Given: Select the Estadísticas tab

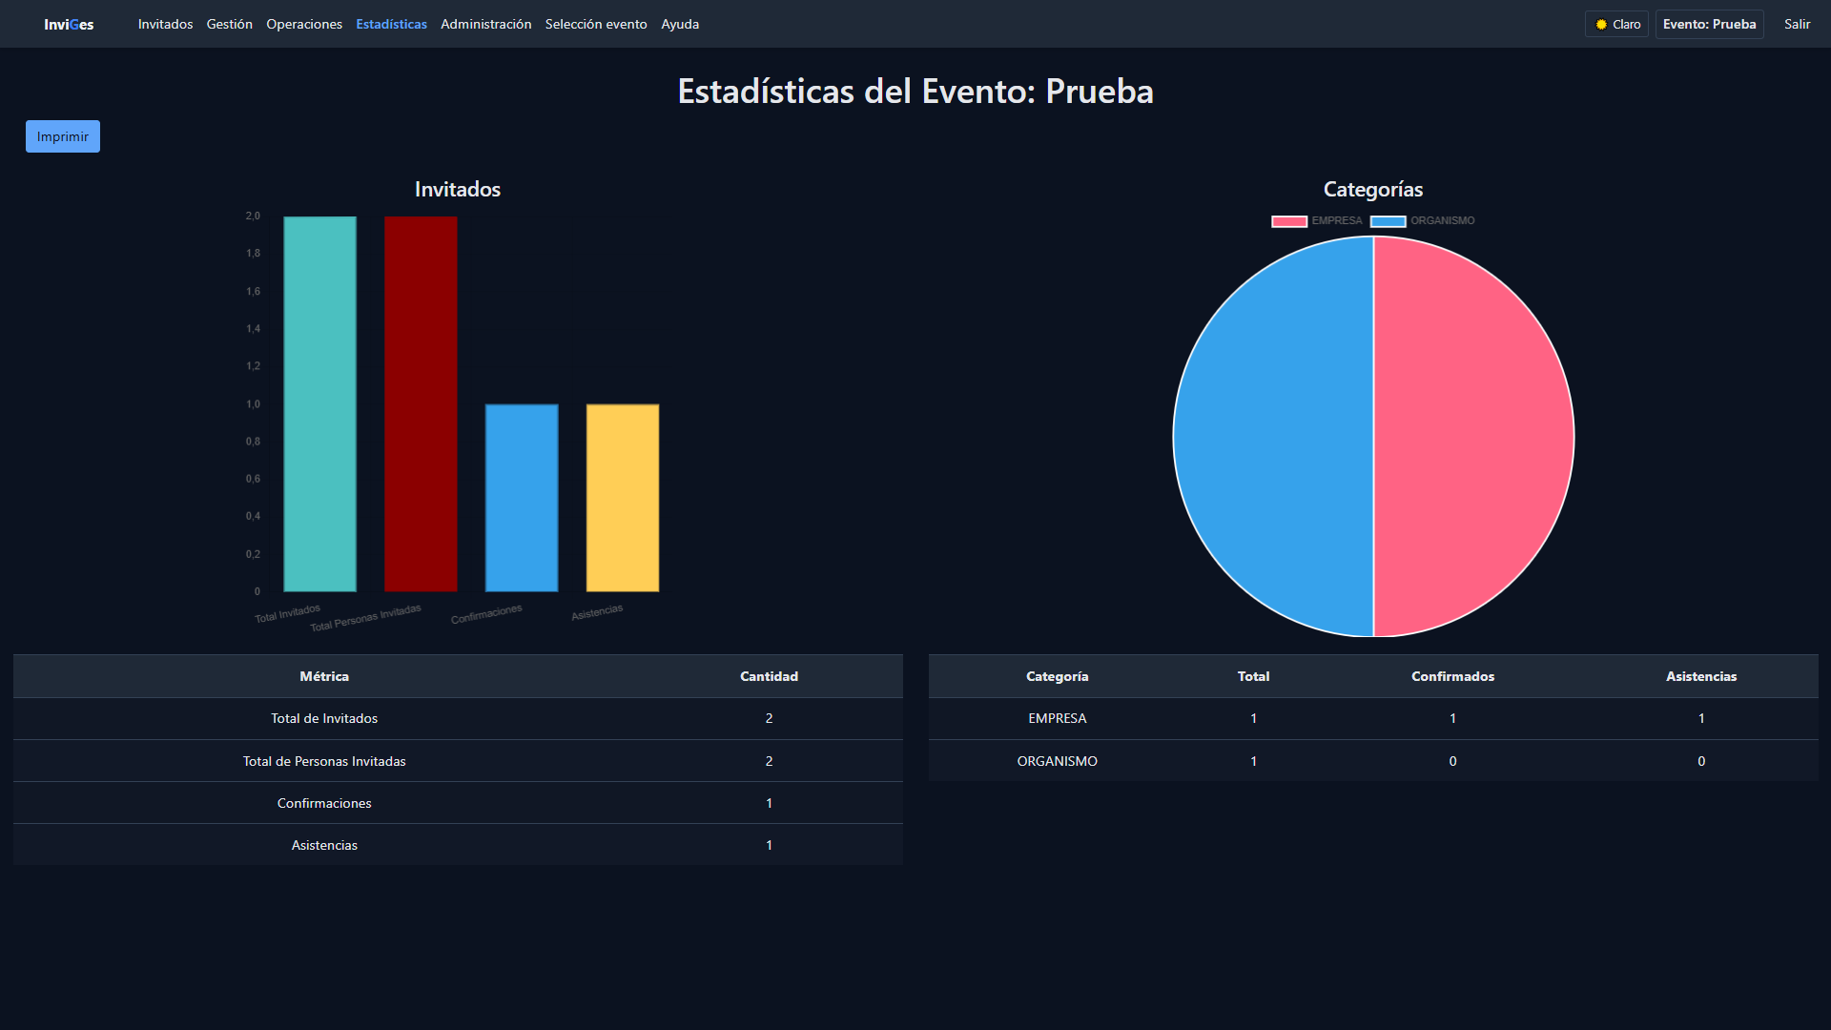Looking at the screenshot, I should (391, 24).
